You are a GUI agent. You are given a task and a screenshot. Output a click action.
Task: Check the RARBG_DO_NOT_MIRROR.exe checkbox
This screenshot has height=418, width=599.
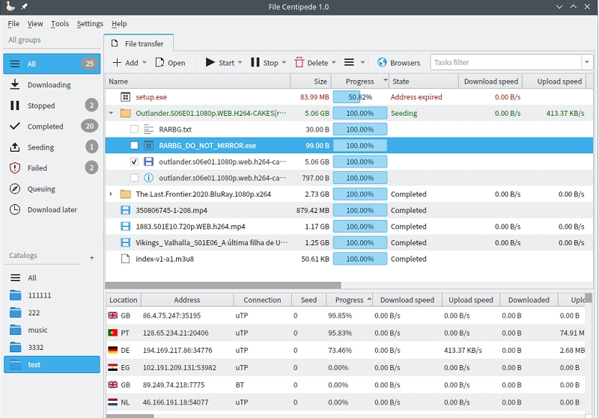click(x=134, y=146)
